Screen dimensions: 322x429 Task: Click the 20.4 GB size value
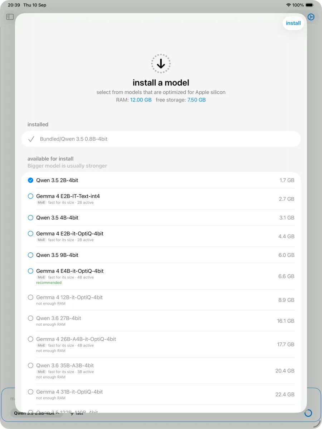tap(285, 371)
